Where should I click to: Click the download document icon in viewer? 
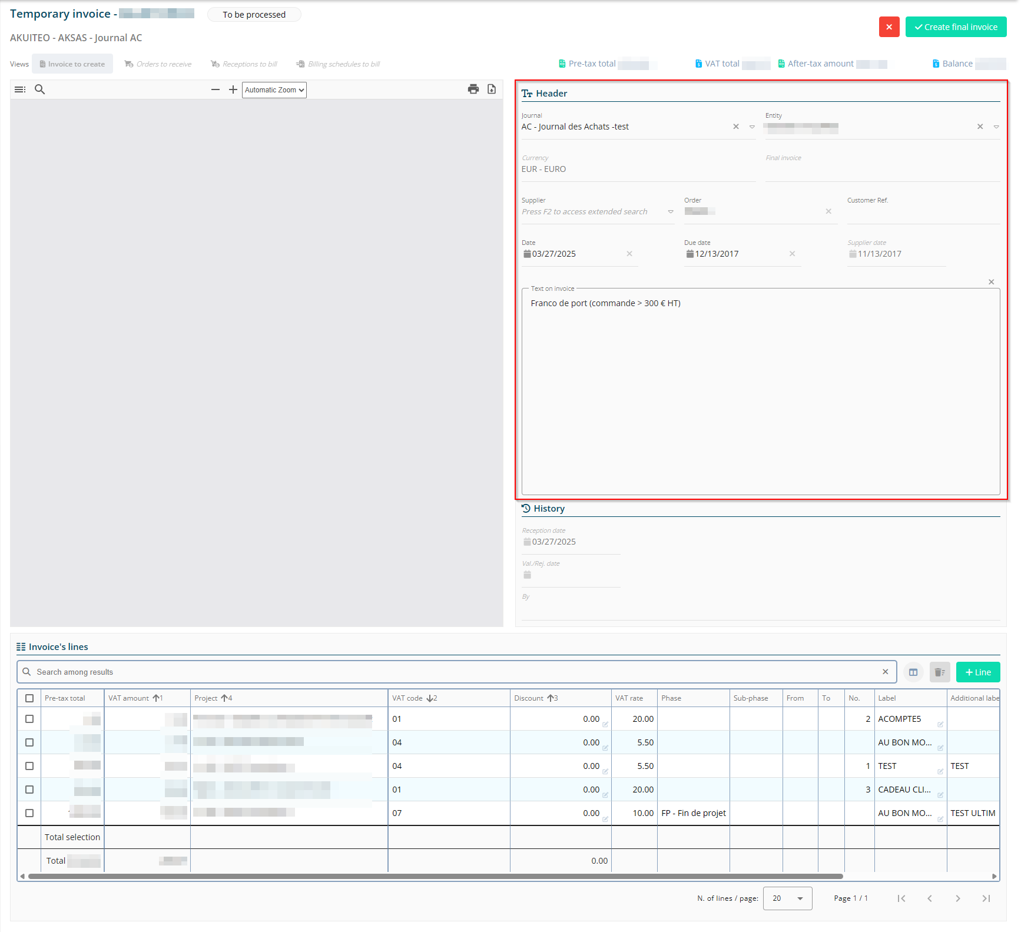point(492,89)
